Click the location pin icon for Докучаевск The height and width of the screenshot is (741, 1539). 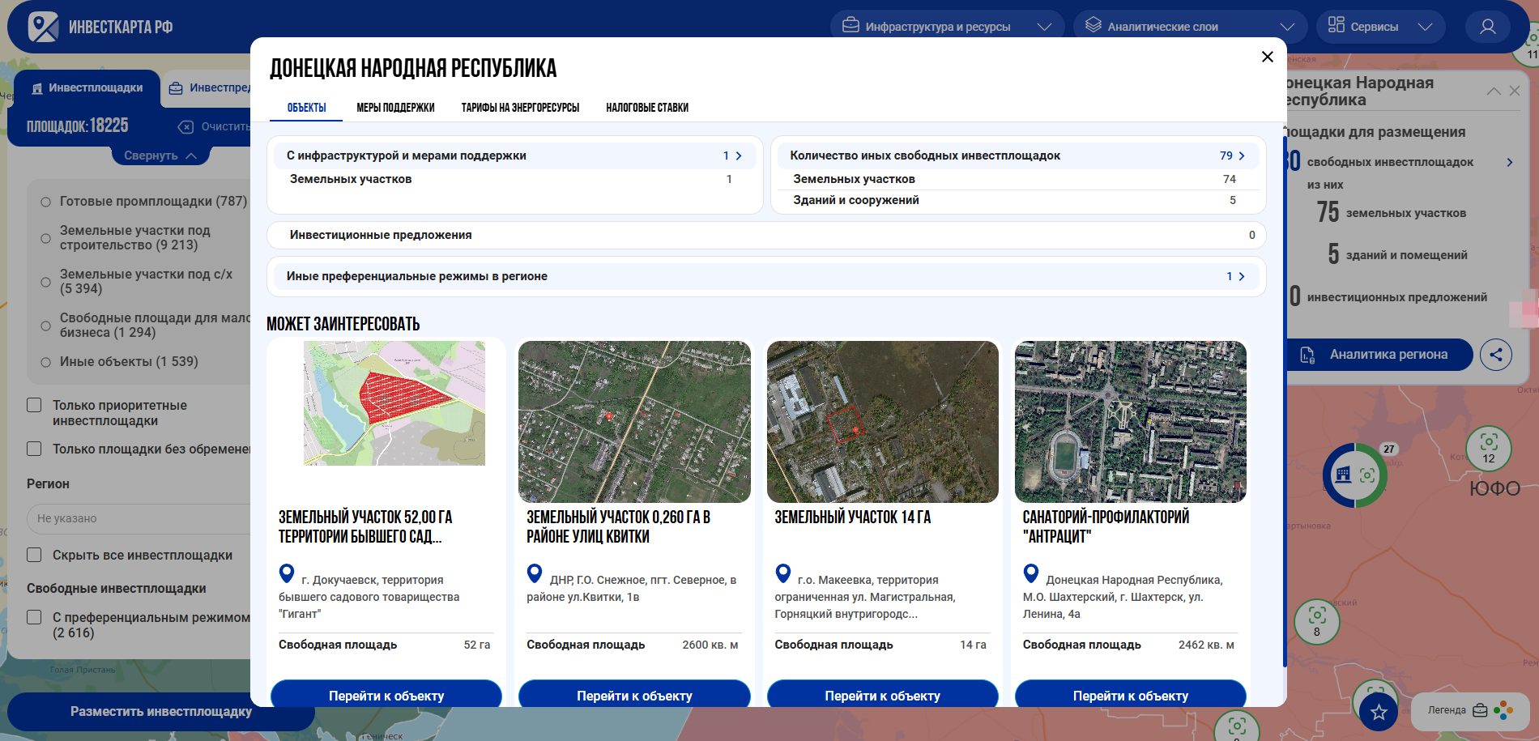click(x=287, y=573)
